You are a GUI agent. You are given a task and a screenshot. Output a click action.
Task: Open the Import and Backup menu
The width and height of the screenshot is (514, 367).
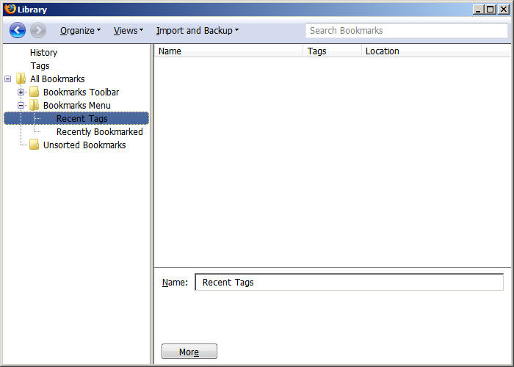coord(198,31)
